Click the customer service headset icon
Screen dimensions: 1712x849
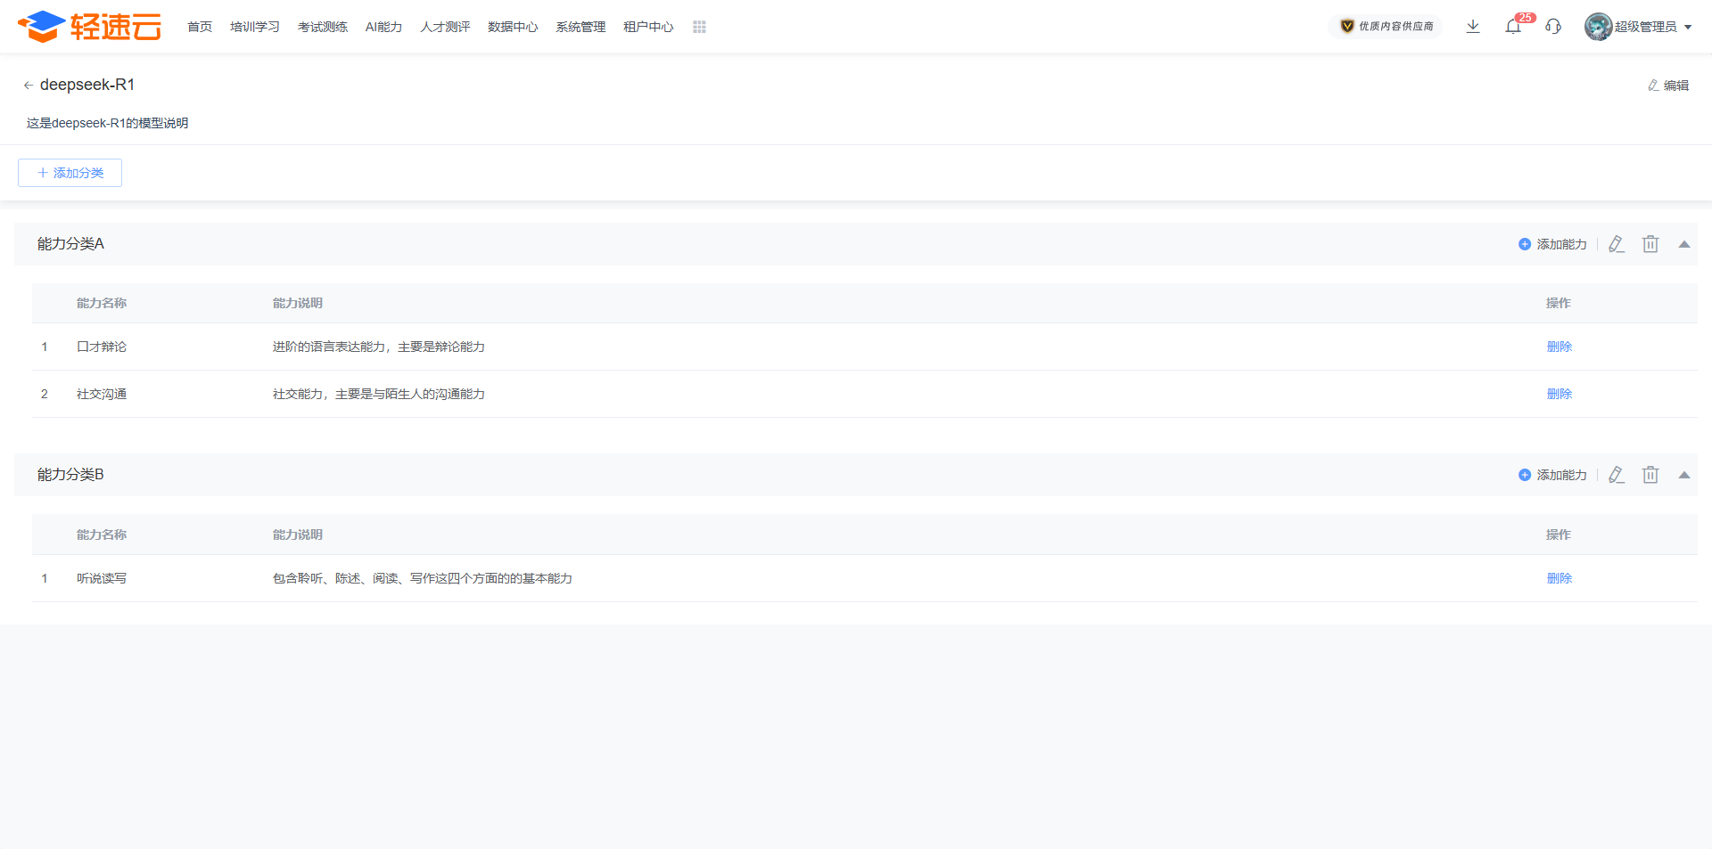coord(1553,27)
